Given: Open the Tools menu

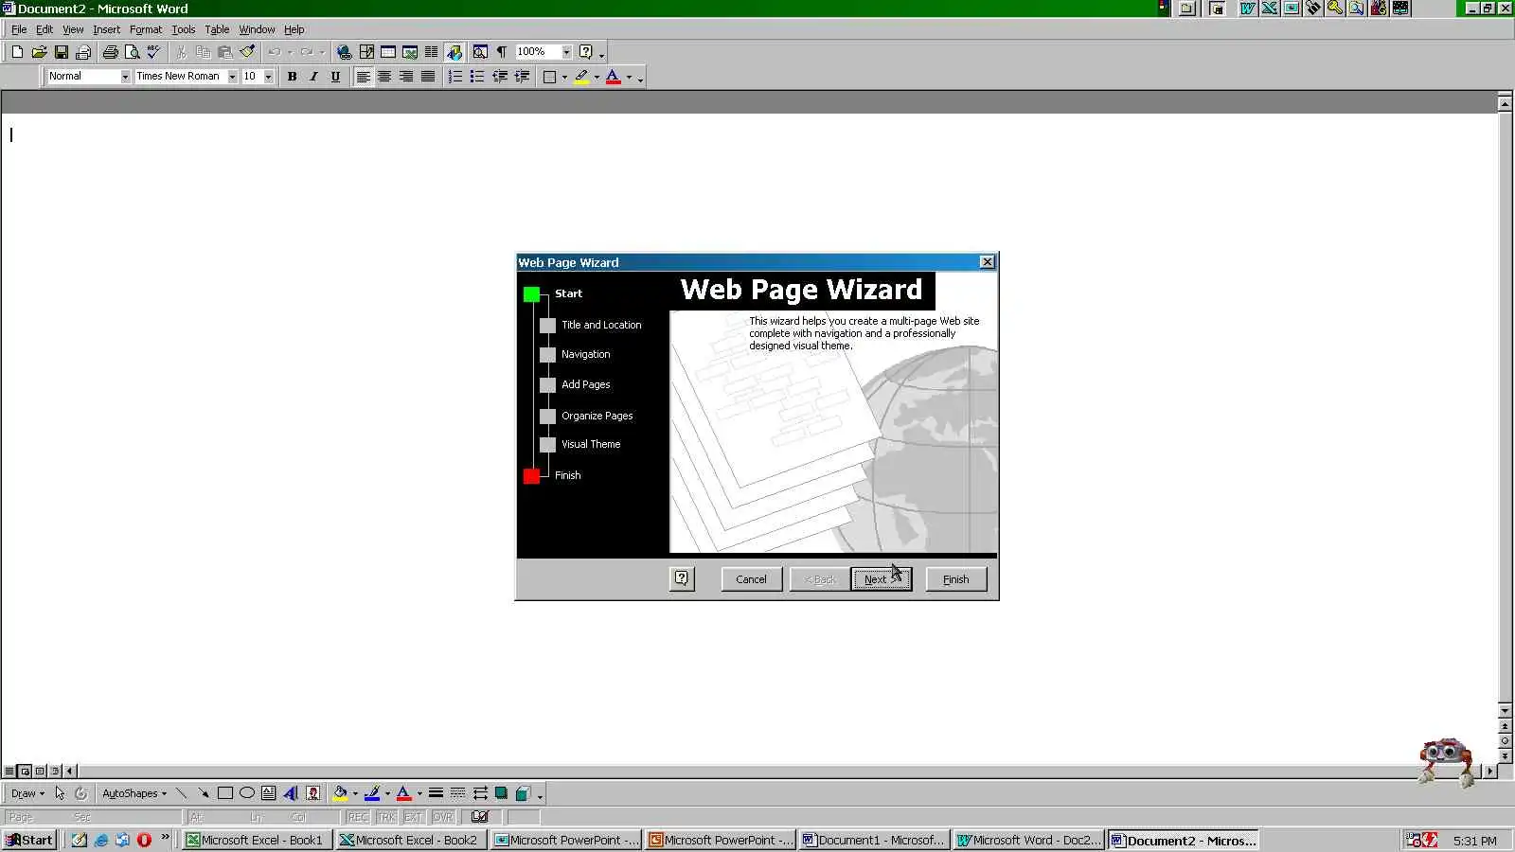Looking at the screenshot, I should (184, 29).
